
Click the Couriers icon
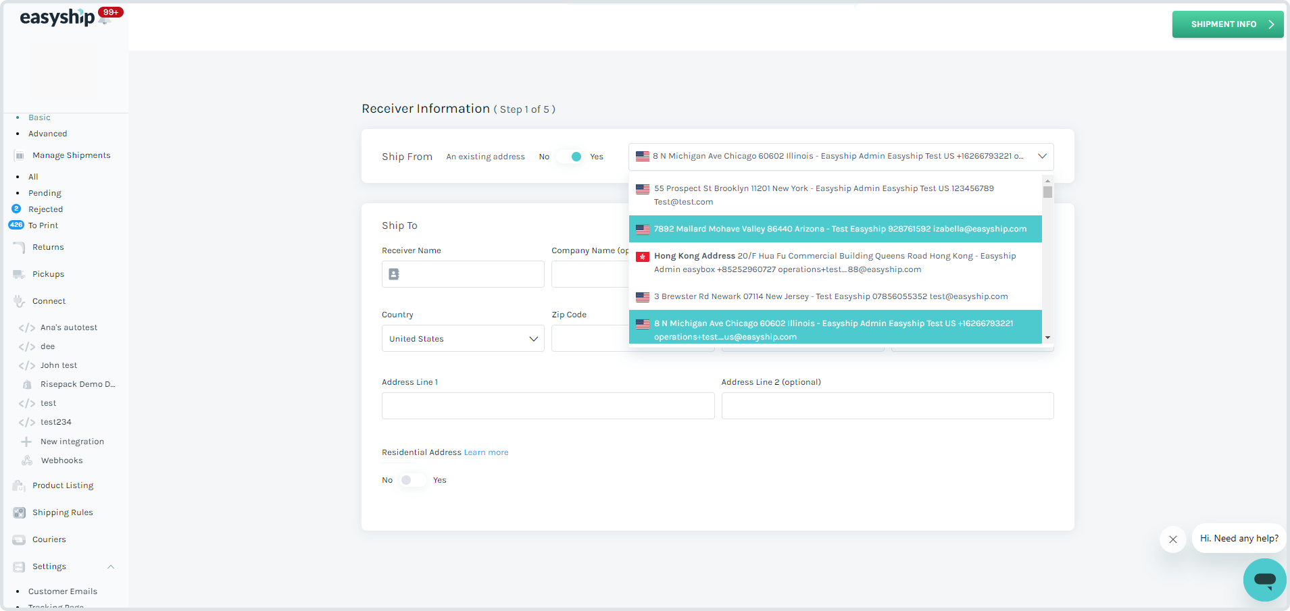point(19,539)
